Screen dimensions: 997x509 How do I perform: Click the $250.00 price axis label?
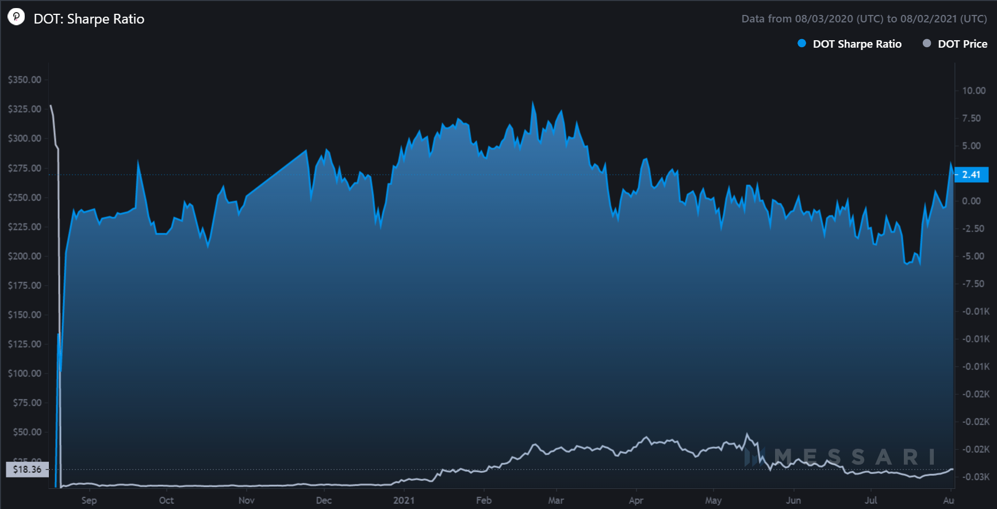pyautogui.click(x=25, y=198)
